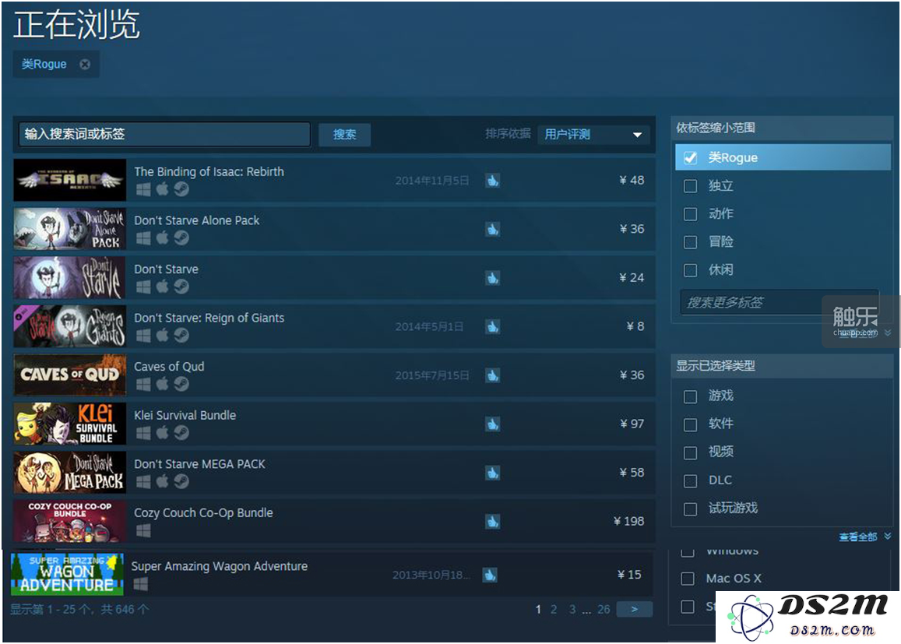The height and width of the screenshot is (644, 901).
Task: Click the thumbs-up review icon for Don't Starve: Reign of Giants
Action: click(492, 327)
